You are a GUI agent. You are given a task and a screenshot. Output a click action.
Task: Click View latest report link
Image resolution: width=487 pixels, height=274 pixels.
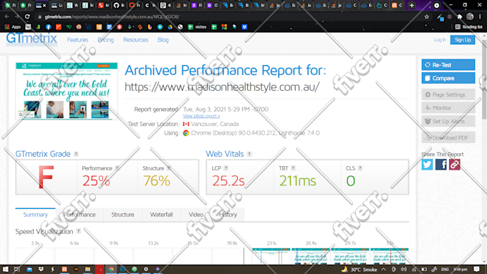pyautogui.click(x=201, y=116)
